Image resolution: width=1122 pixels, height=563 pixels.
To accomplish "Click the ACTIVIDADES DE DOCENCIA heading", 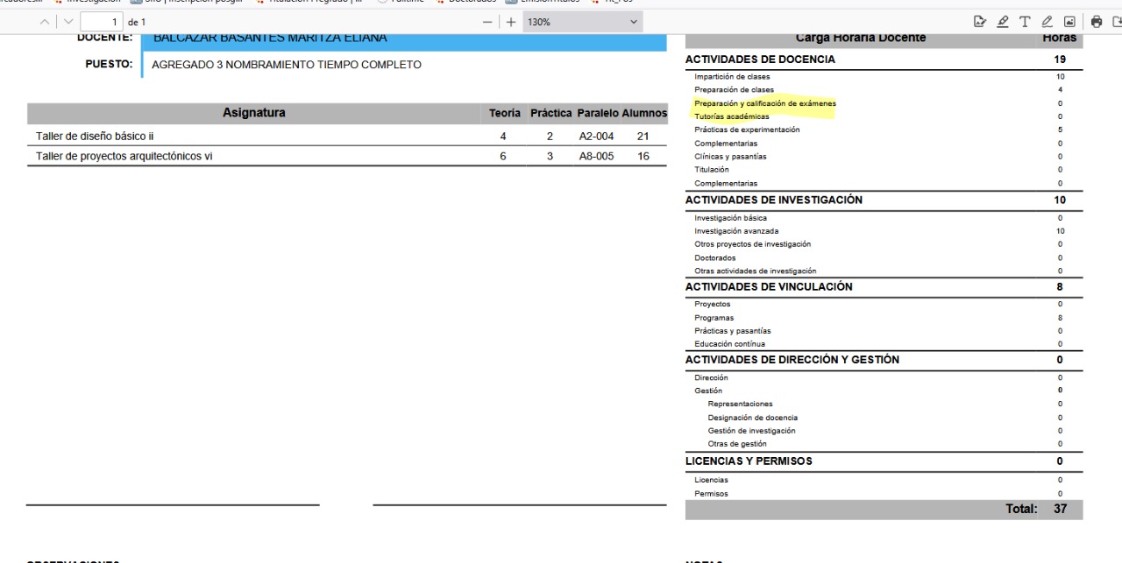I will [760, 60].
